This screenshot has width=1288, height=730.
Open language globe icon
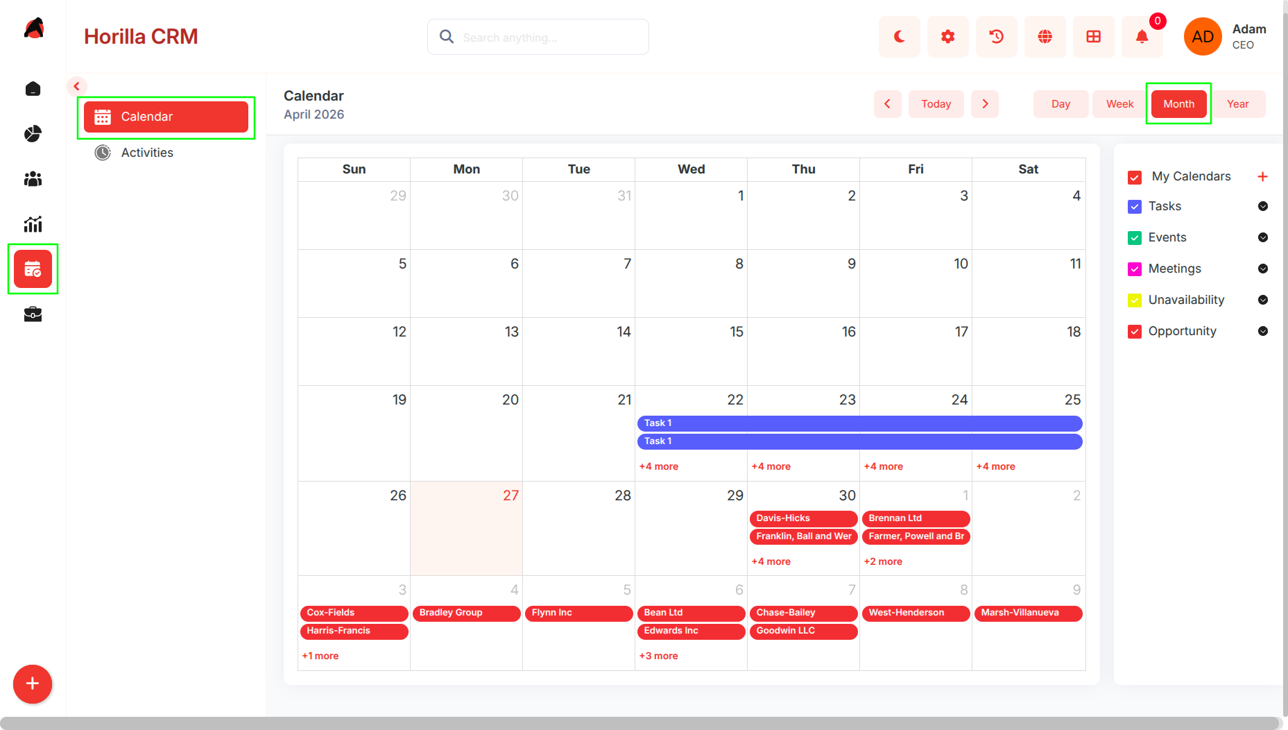tap(1045, 37)
